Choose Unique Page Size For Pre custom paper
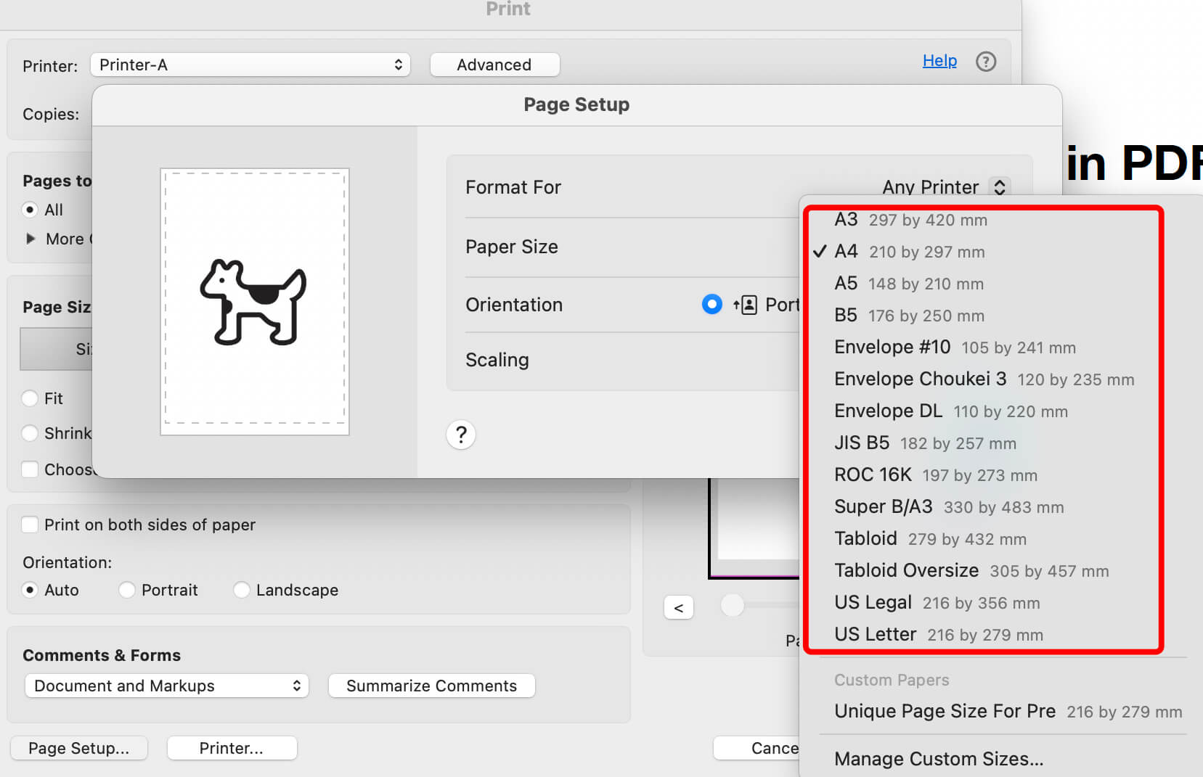This screenshot has height=777, width=1203. 1008,712
